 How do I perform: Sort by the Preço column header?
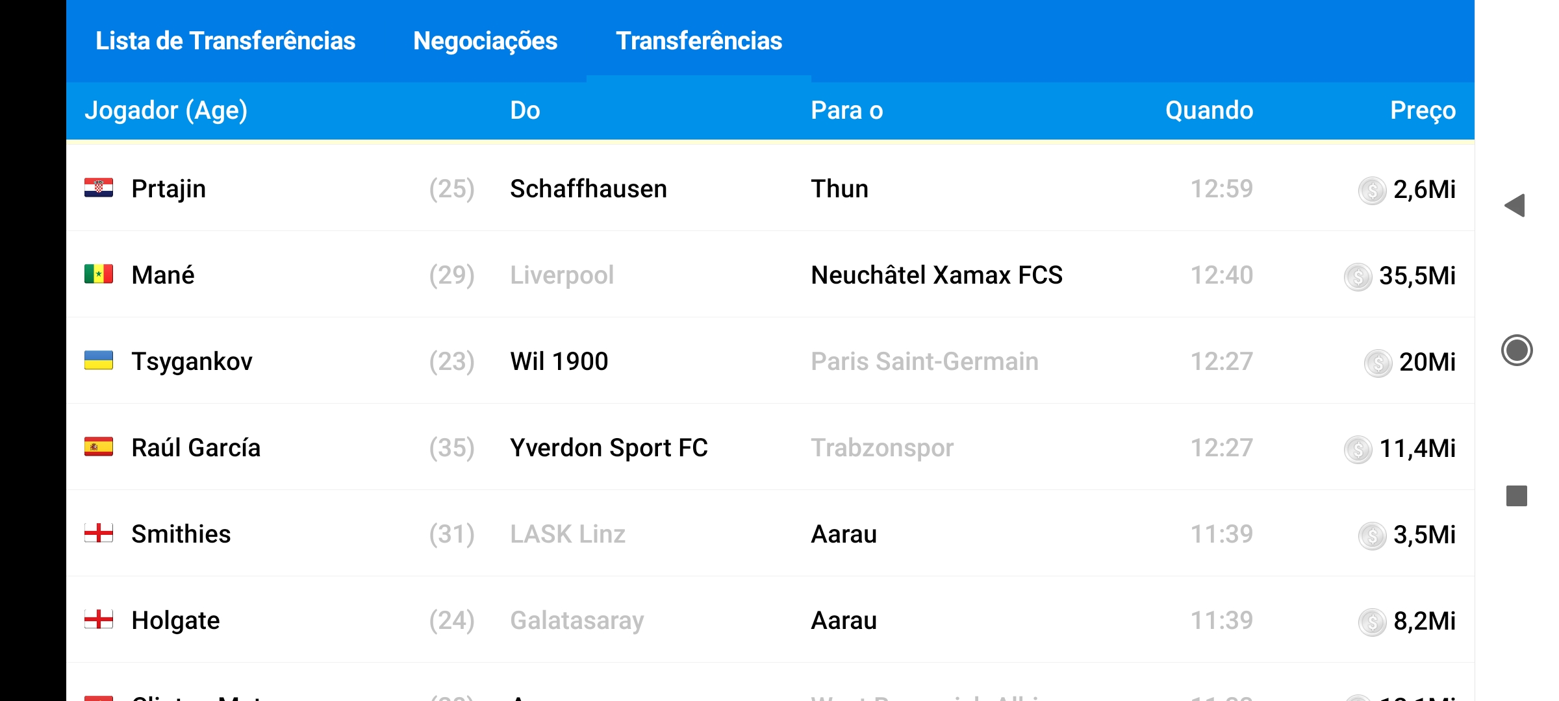click(1423, 110)
